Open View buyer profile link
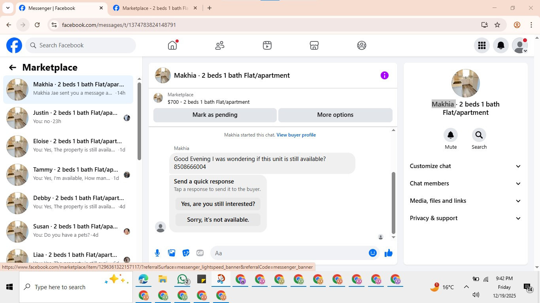Image resolution: width=540 pixels, height=303 pixels. point(296,135)
